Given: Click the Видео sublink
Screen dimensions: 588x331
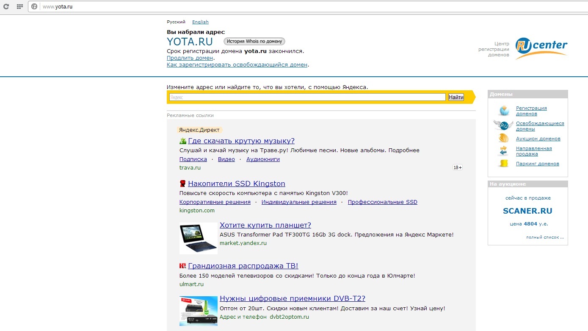Looking at the screenshot, I should pos(226,159).
